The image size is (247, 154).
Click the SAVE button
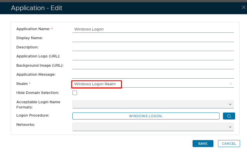[203, 144]
